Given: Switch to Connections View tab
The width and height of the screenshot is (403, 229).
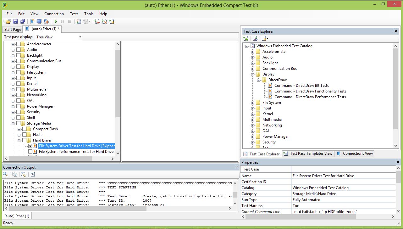Looking at the screenshot, I should [x=354, y=154].
